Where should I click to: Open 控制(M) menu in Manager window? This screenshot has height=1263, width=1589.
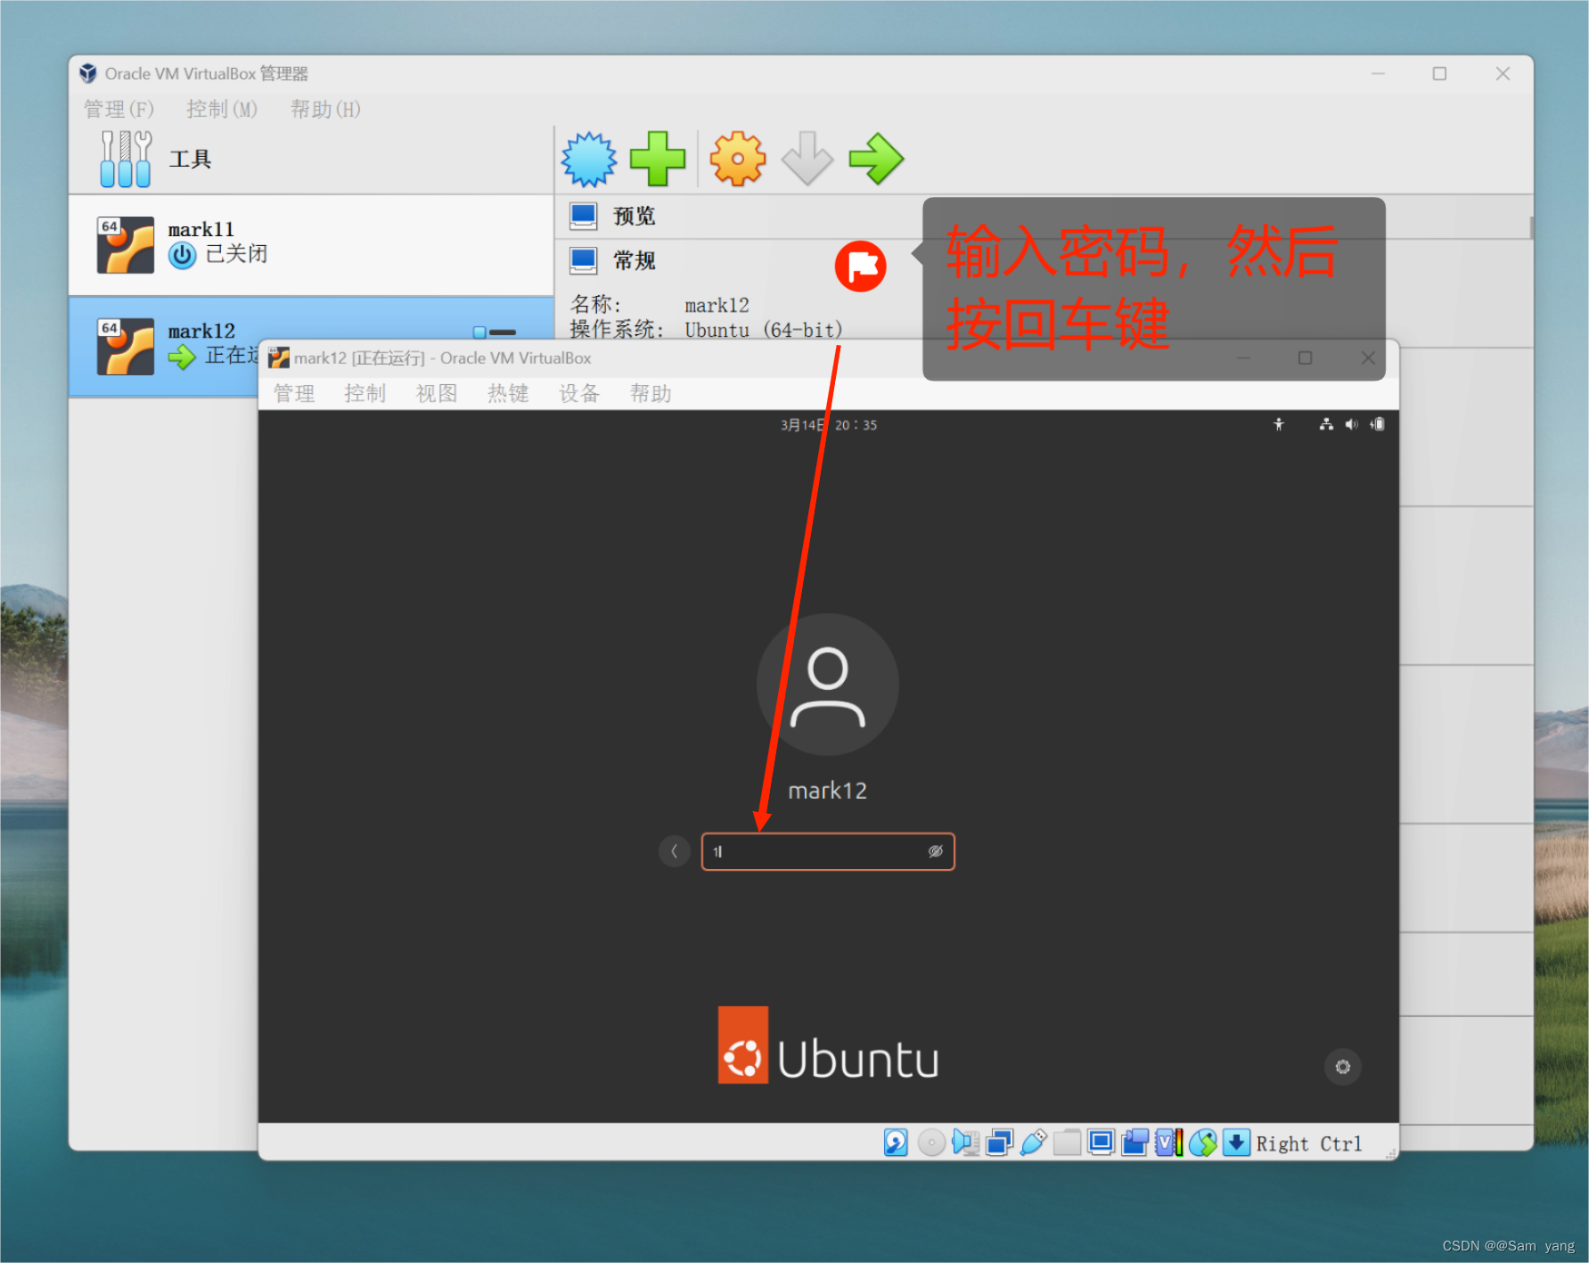(x=222, y=110)
